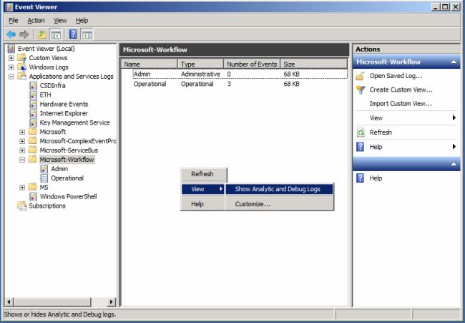This screenshot has width=465, height=323.
Task: Click the Subscriptions icon
Action: pyautogui.click(x=21, y=206)
